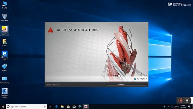Open File Explorer from the taskbar
The width and height of the screenshot is (193, 109).
click(62, 107)
